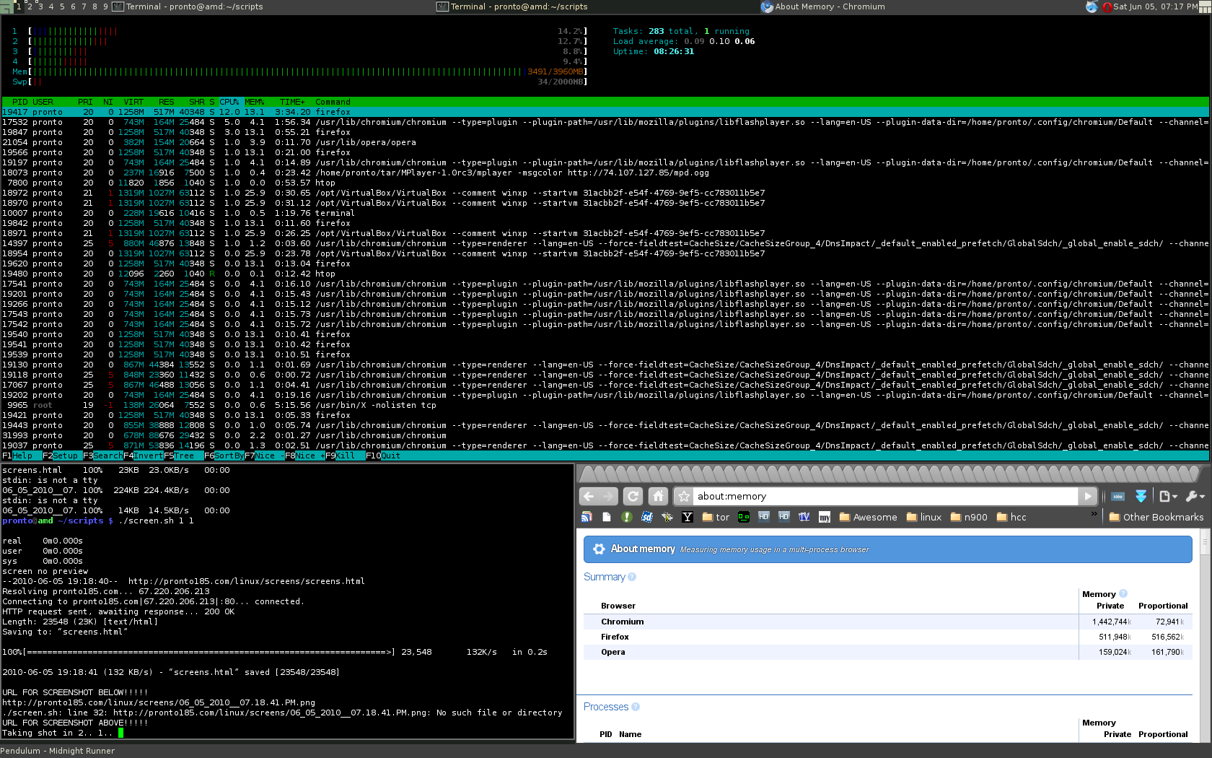Select the CPU% column header in htop
The image size is (1212, 758).
(229, 102)
